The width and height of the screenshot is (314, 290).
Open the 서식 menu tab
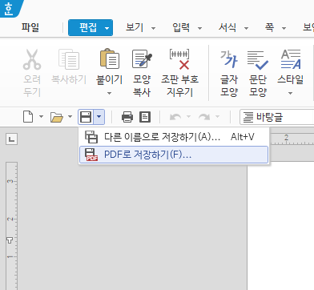pyautogui.click(x=227, y=27)
